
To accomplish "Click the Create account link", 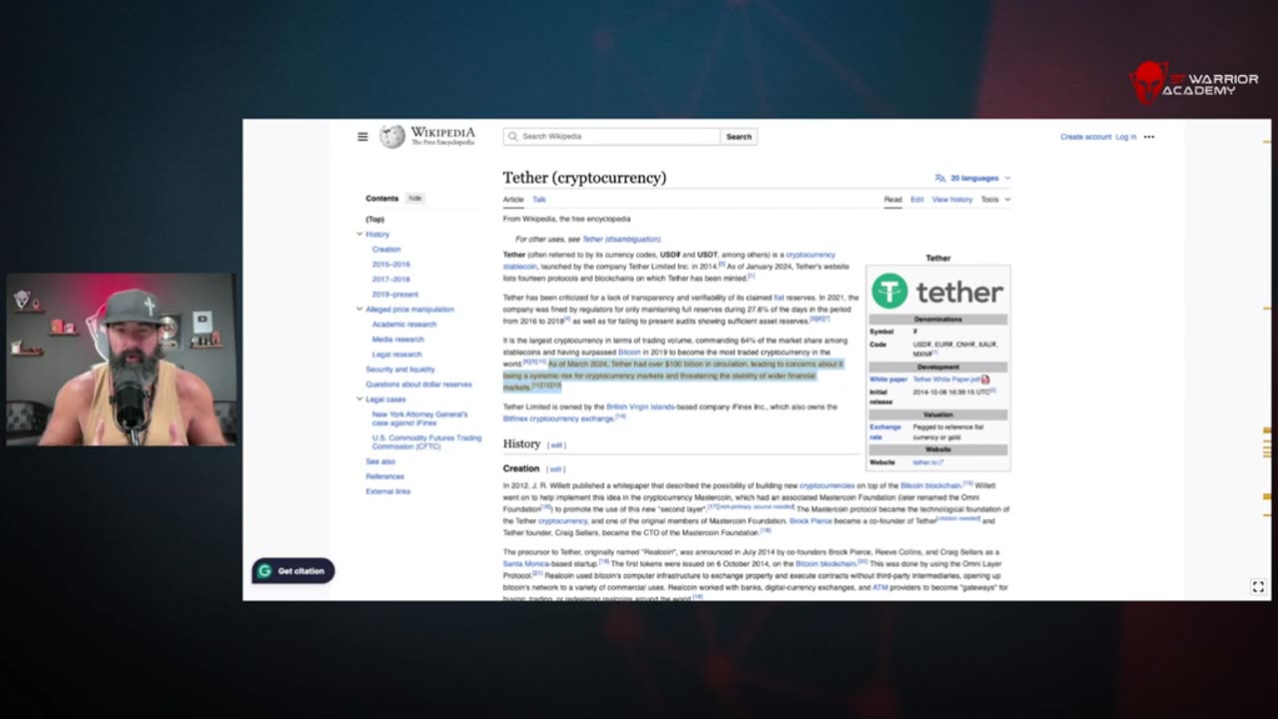I will (x=1085, y=137).
